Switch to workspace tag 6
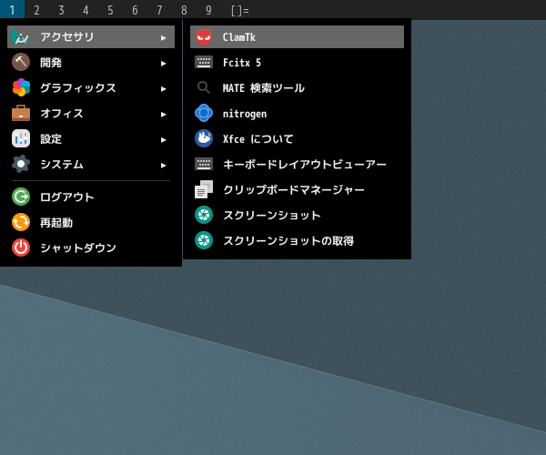The image size is (546, 455). click(135, 10)
